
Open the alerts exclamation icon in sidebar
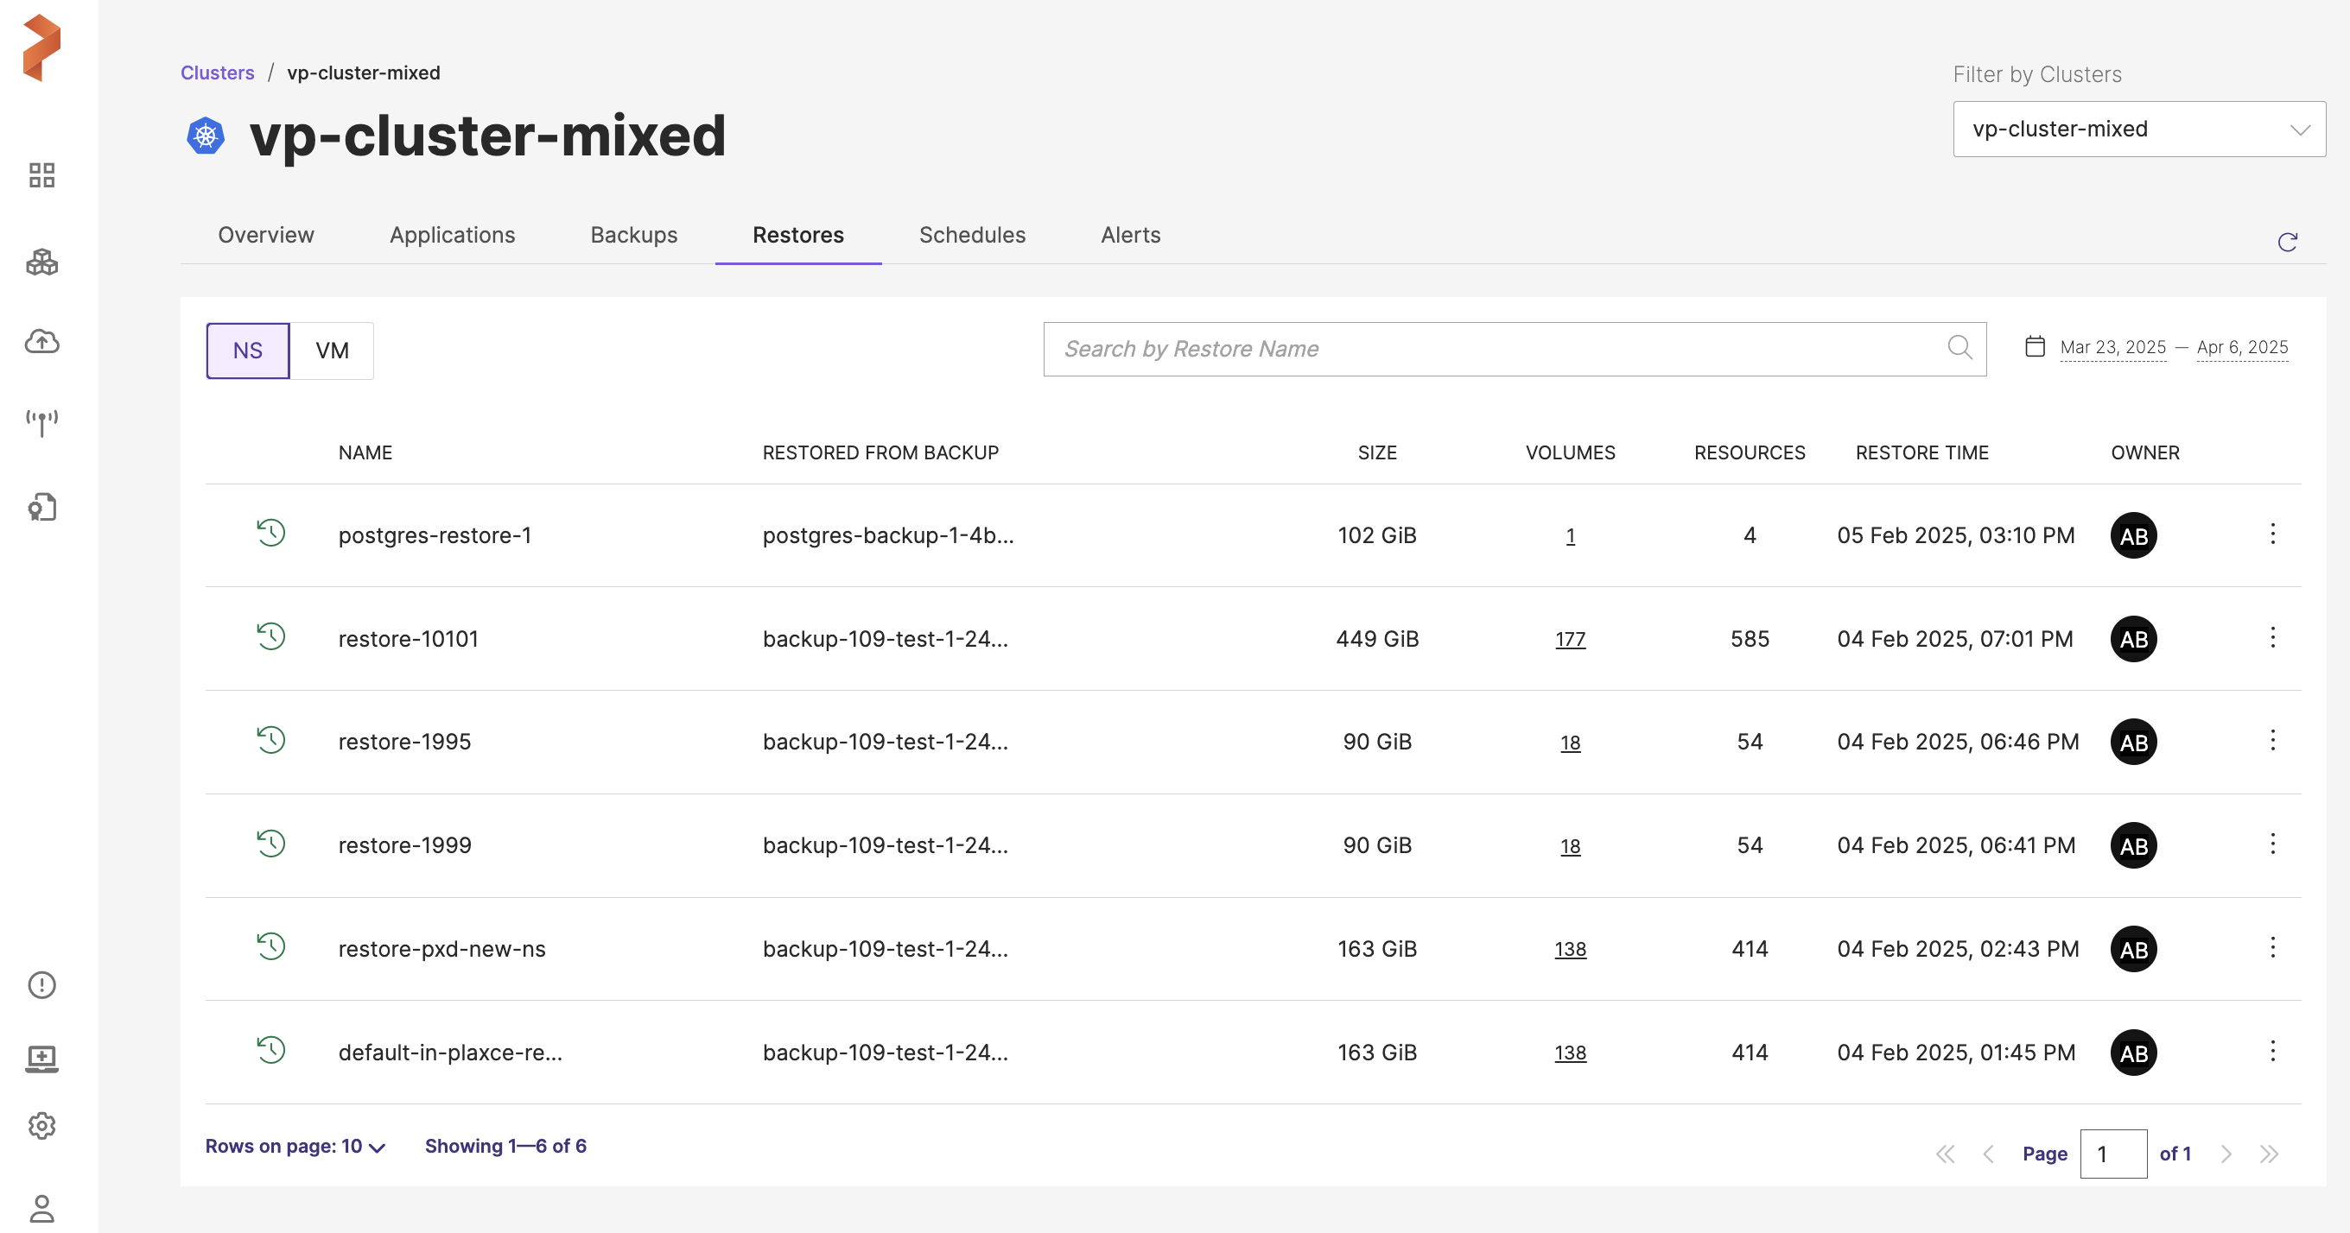coord(42,985)
